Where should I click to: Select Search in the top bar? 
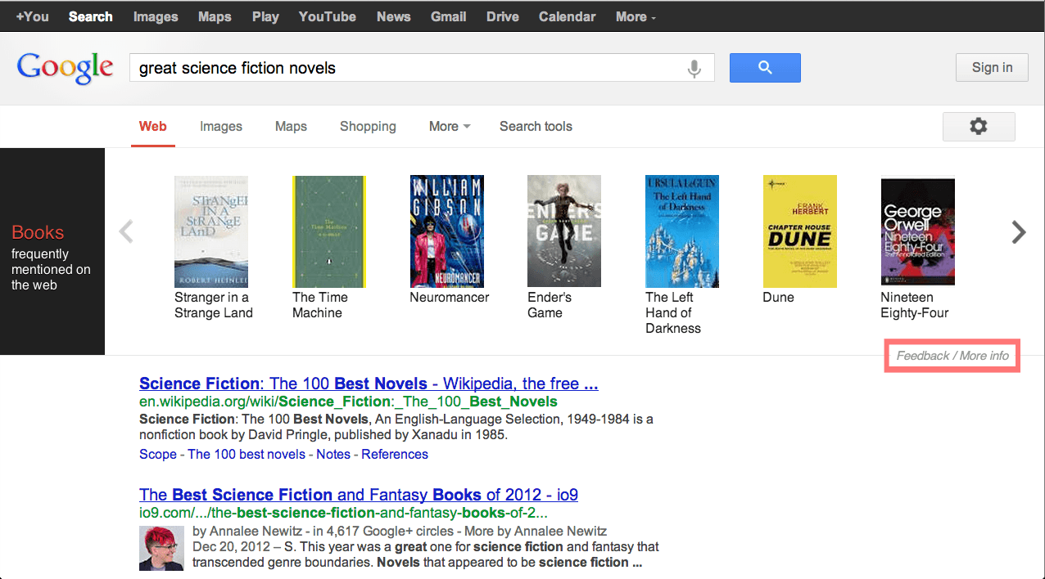(91, 16)
